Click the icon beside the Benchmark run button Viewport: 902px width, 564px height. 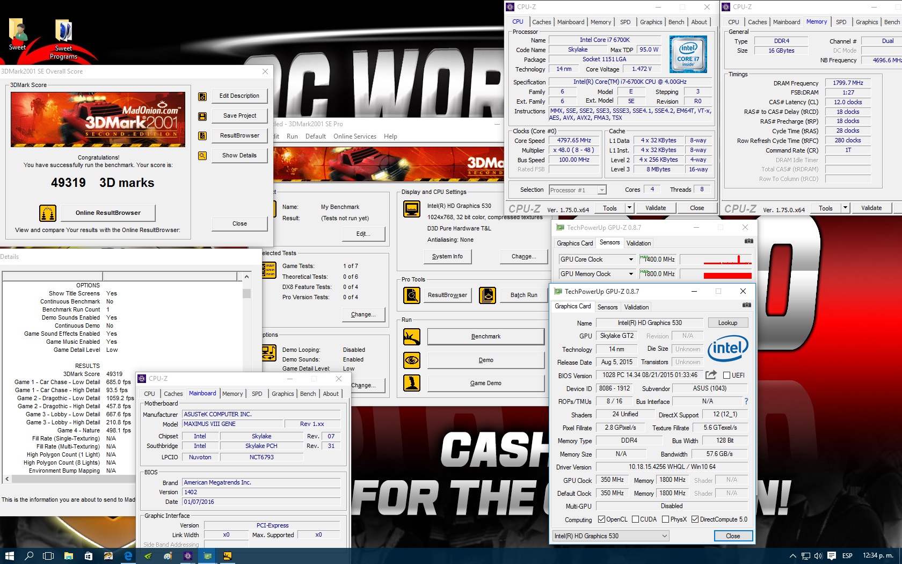[412, 337]
